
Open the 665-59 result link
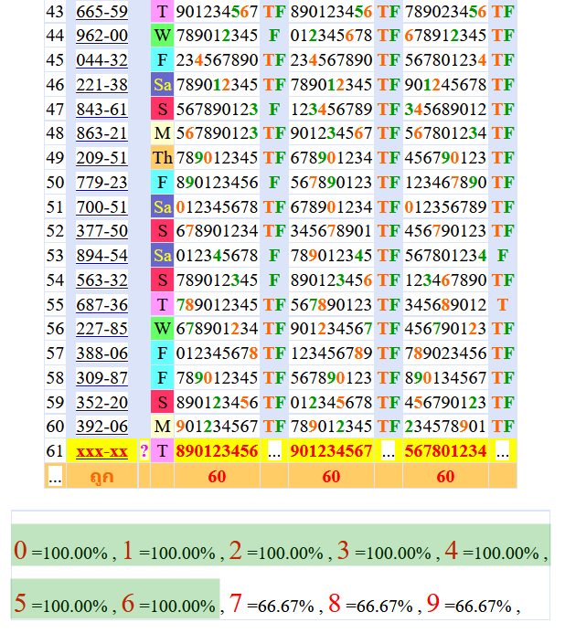coord(101,12)
